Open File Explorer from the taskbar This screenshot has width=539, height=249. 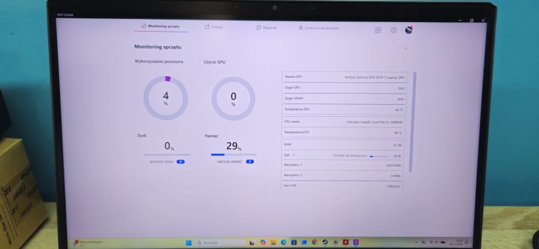(x=273, y=243)
